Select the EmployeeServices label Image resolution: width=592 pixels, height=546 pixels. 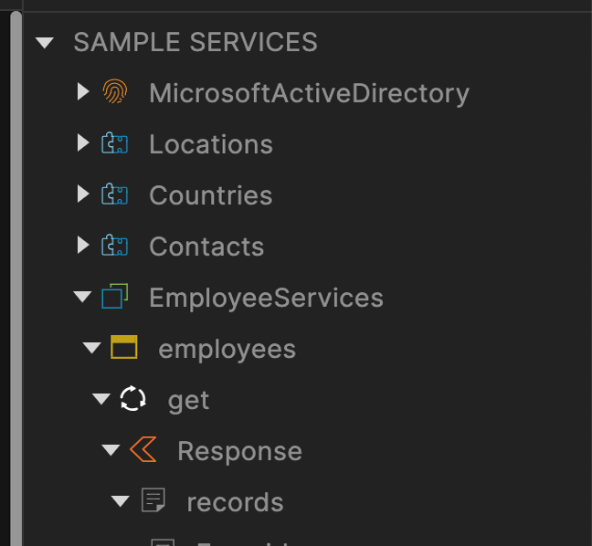tap(266, 298)
